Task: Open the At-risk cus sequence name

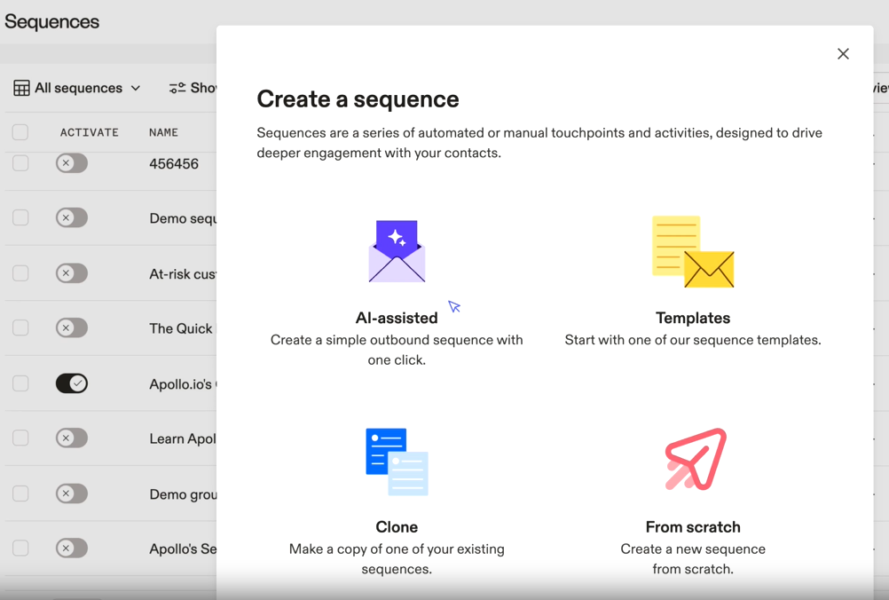Action: pos(183,274)
